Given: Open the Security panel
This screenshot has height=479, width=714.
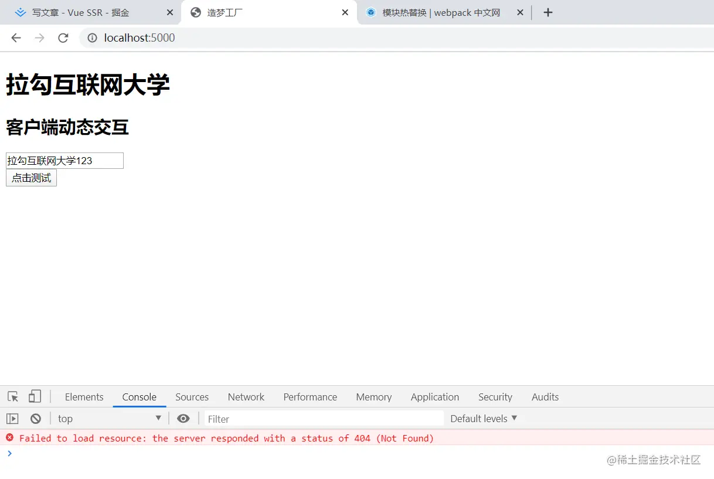Looking at the screenshot, I should (x=495, y=397).
